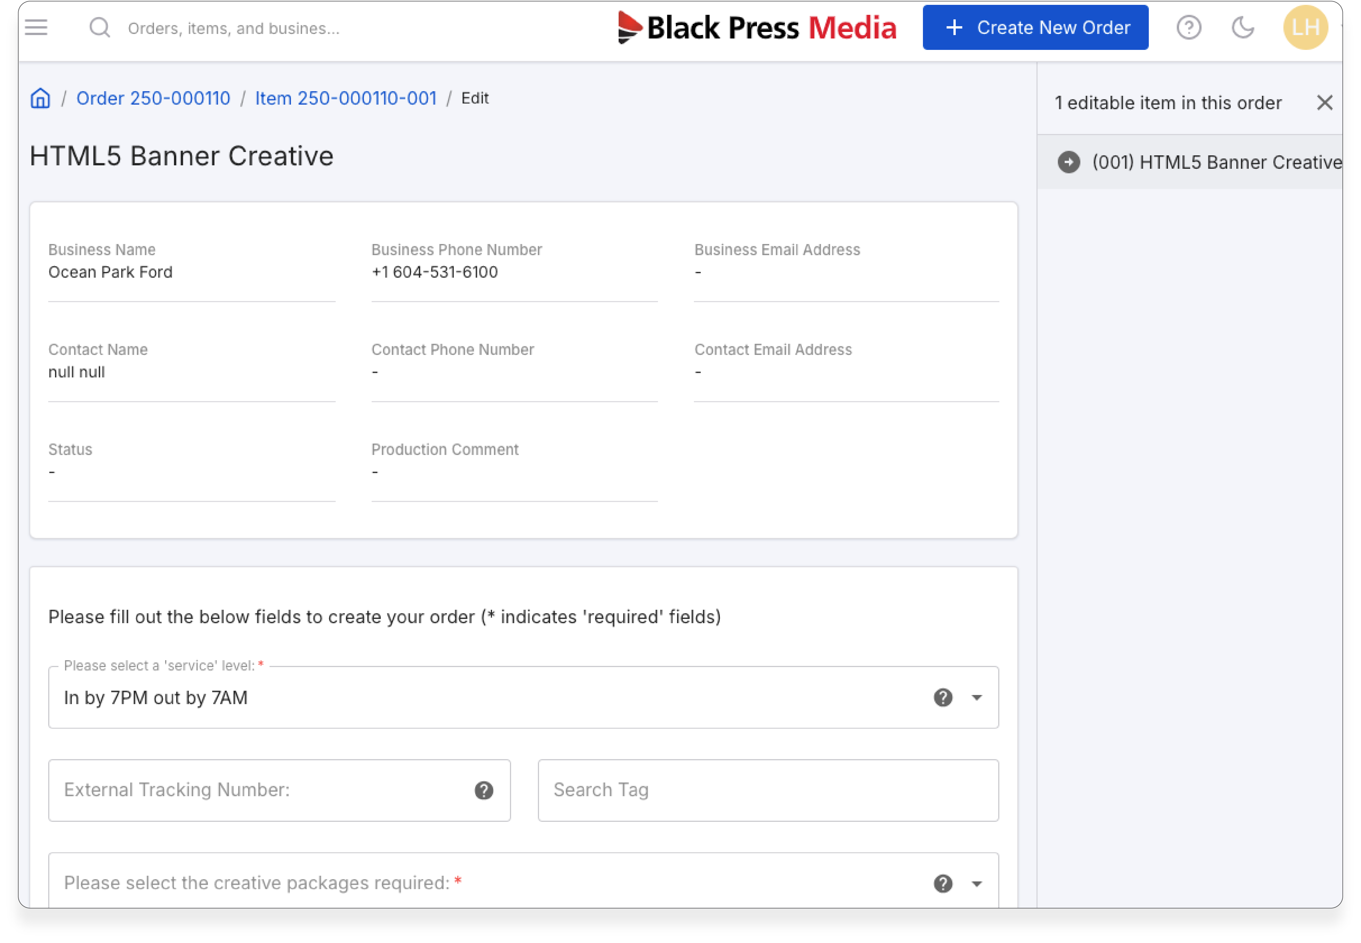1361x943 pixels.
Task: Click the arrow icon beside (001) HTML5 Banner Creative
Action: (x=1068, y=162)
